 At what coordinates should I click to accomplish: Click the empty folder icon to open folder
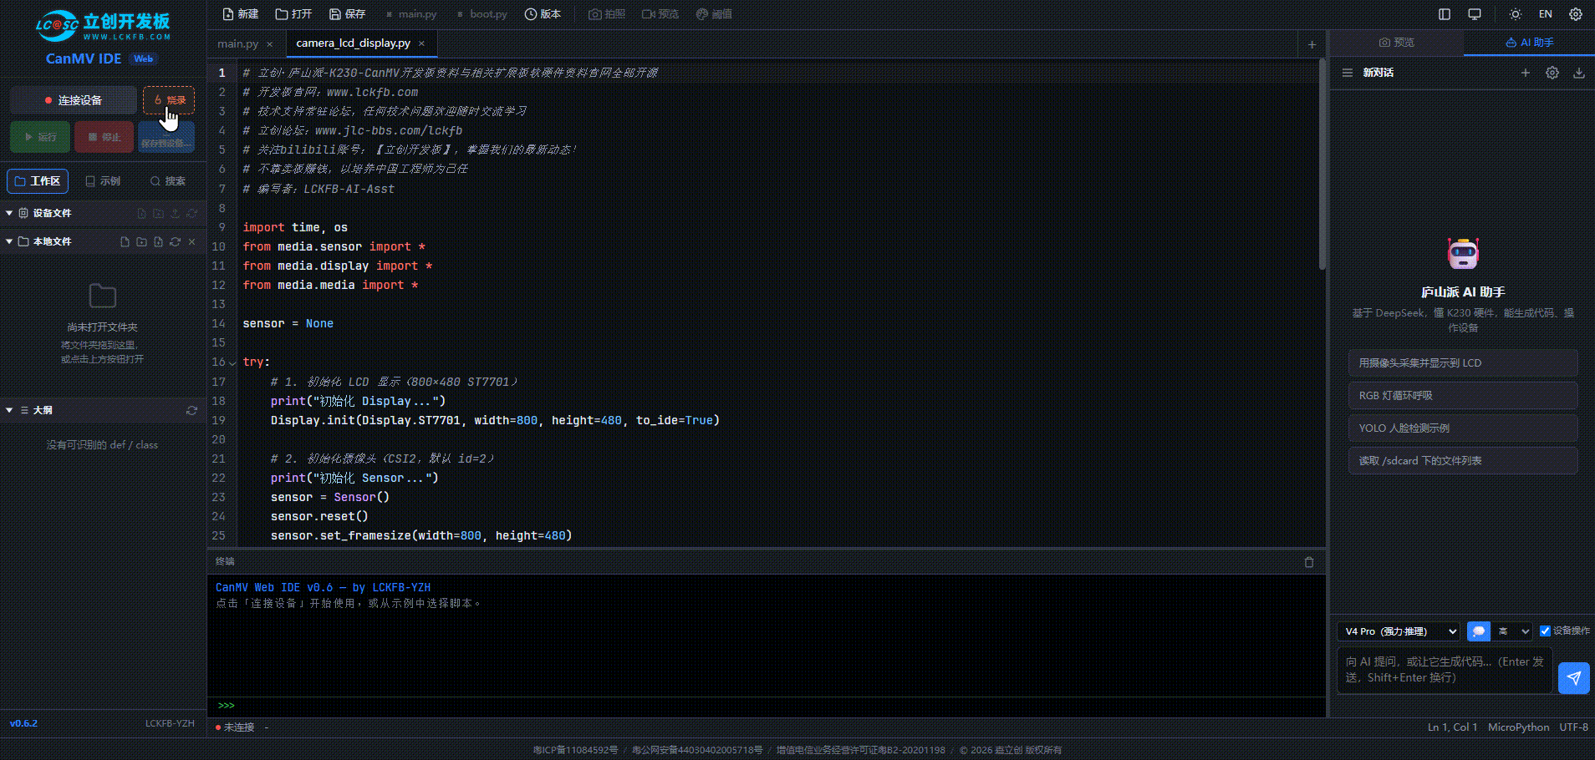coord(102,295)
